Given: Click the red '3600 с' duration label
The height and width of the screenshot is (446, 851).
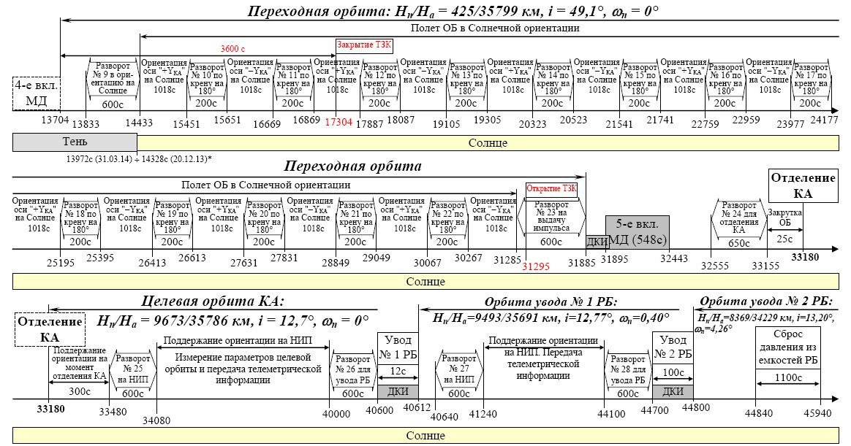Looking at the screenshot, I should point(232,49).
